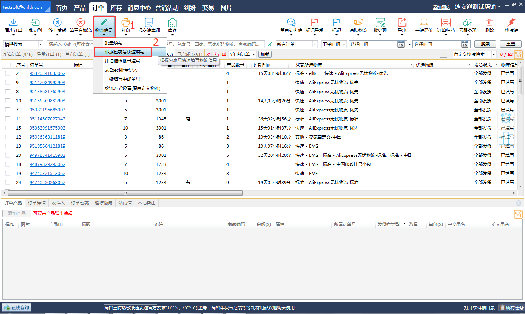This screenshot has width=525, height=314.
Task: Click 添加网店 add store link
Action: pyautogui.click(x=442, y=8)
